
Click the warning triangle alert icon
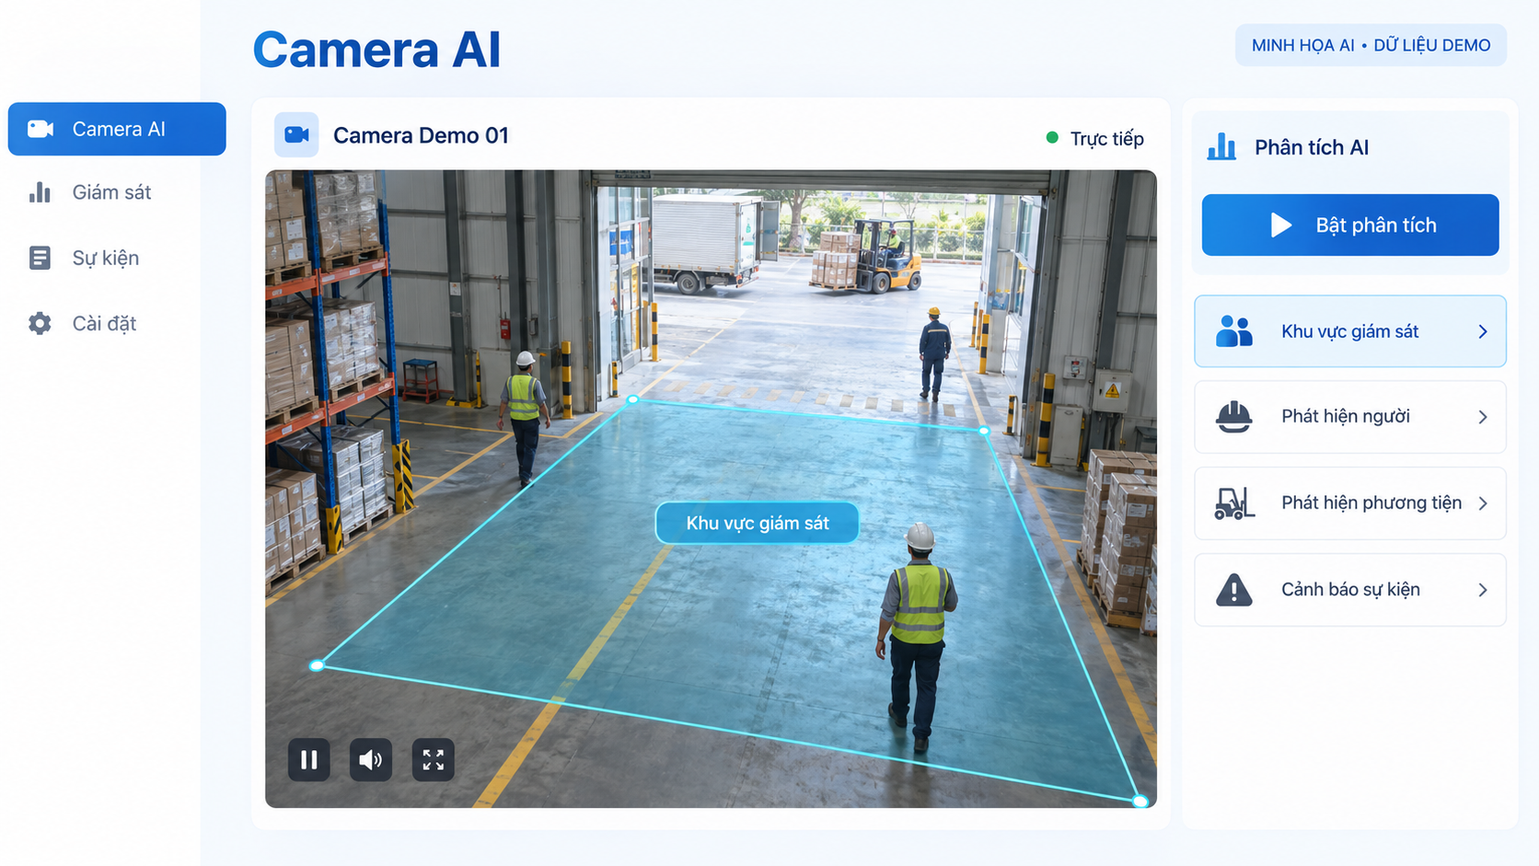pyautogui.click(x=1234, y=590)
